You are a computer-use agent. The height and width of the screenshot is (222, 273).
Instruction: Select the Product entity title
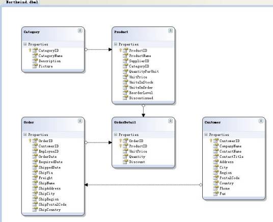121,32
